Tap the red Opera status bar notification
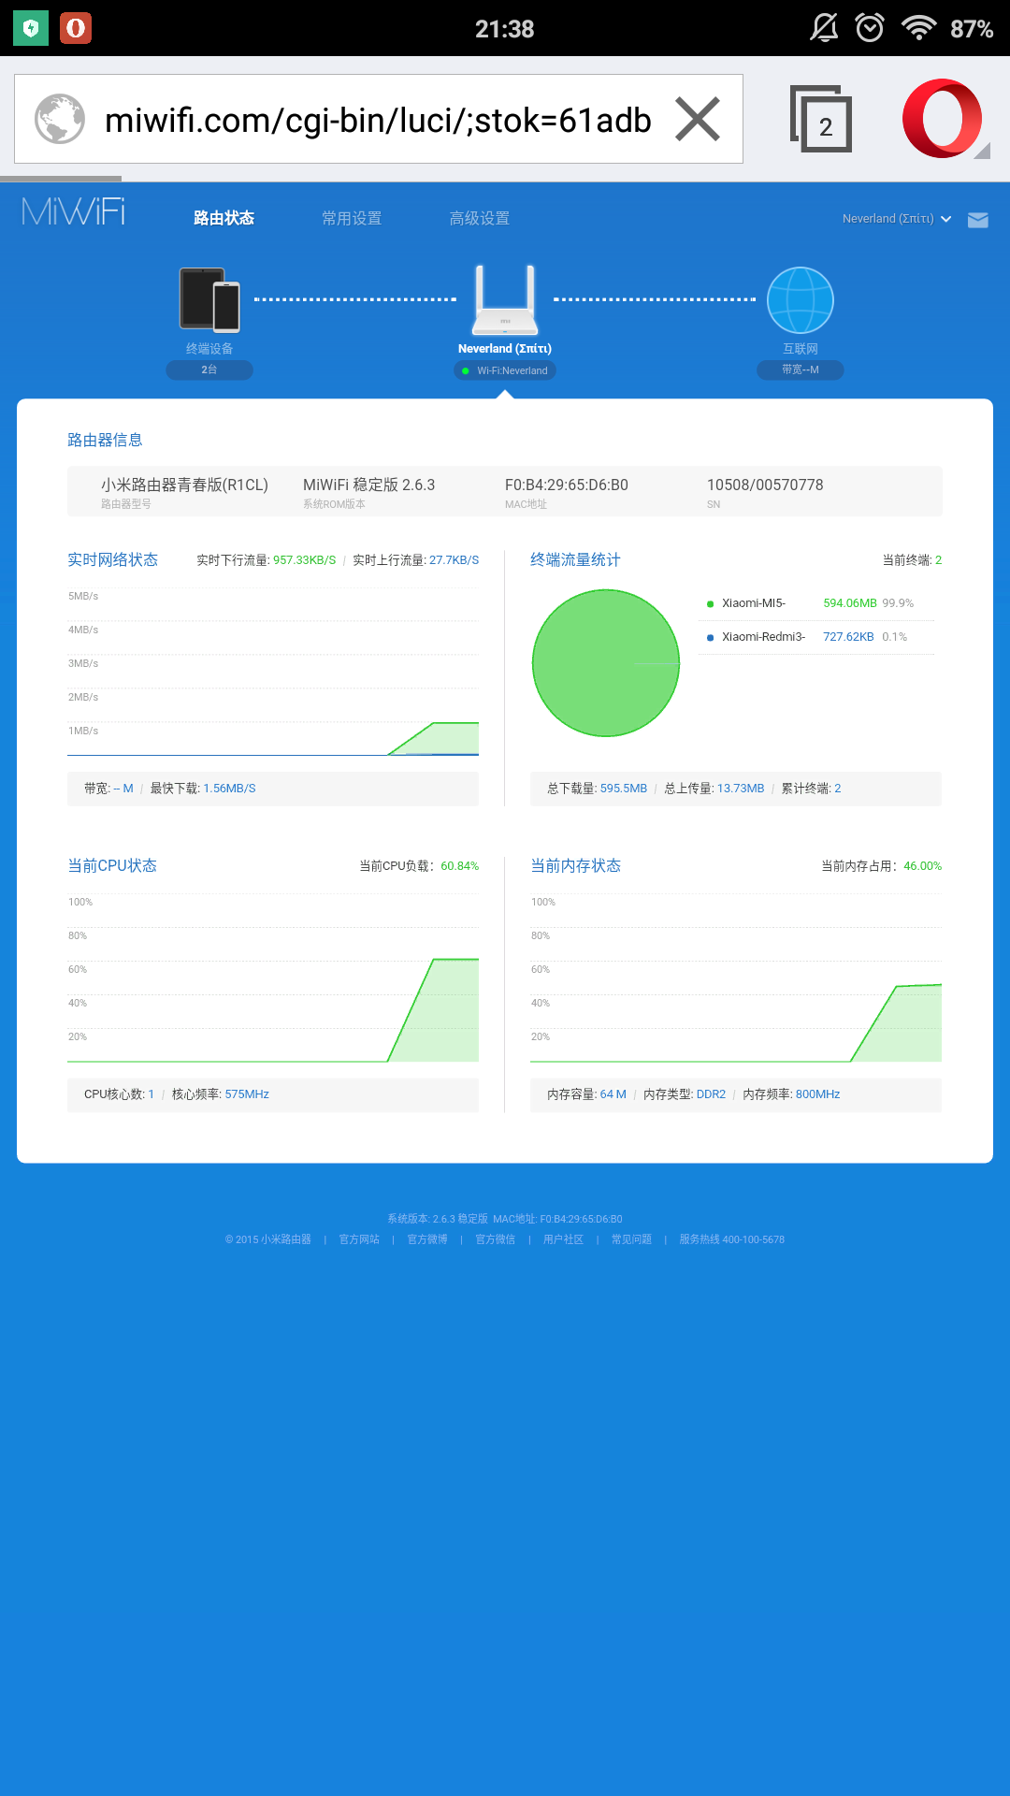The height and width of the screenshot is (1796, 1010). point(76,28)
